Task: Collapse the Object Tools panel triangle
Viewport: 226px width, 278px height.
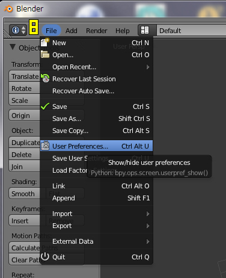Action: pos(13,47)
